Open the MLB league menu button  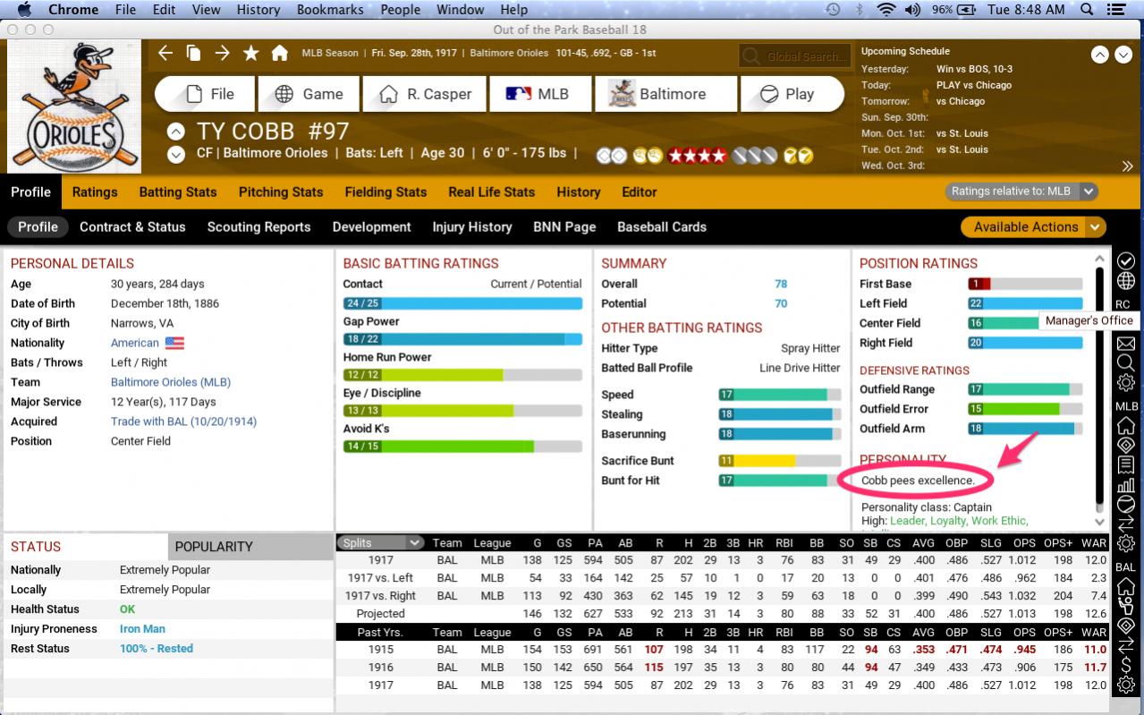[539, 94]
